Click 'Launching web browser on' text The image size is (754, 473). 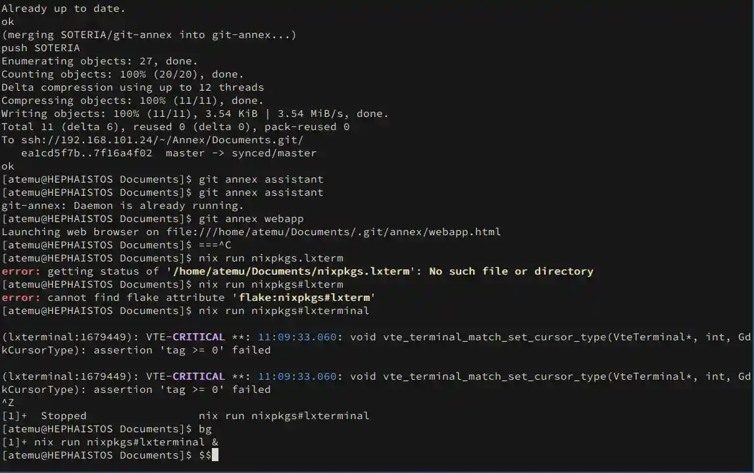80,232
